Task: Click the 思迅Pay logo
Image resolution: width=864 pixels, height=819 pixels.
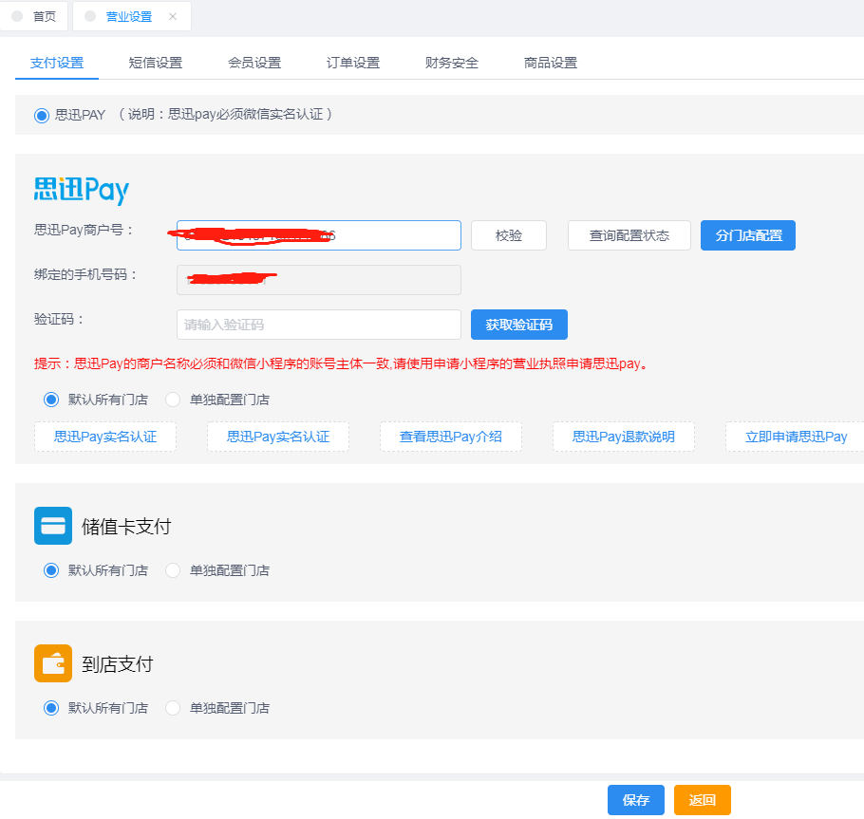Action: click(x=82, y=190)
